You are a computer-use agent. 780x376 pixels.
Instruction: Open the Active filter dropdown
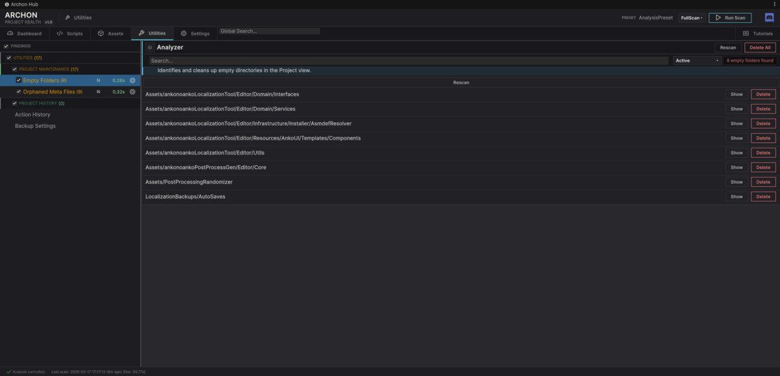point(697,60)
